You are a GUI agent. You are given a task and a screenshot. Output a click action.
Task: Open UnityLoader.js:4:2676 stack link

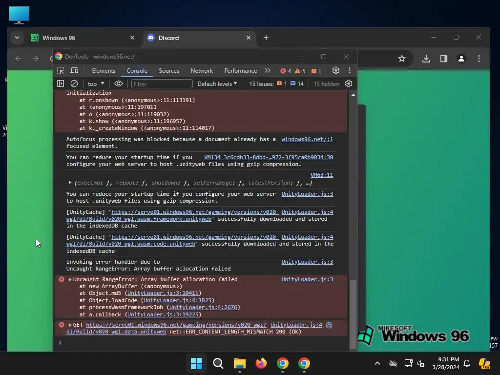(x=203, y=308)
